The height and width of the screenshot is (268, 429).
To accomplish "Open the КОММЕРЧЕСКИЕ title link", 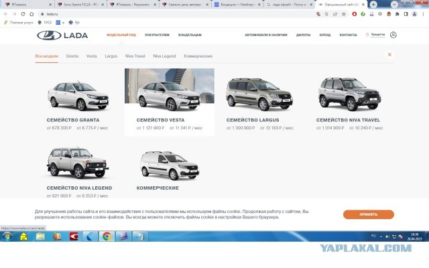I will (158, 188).
